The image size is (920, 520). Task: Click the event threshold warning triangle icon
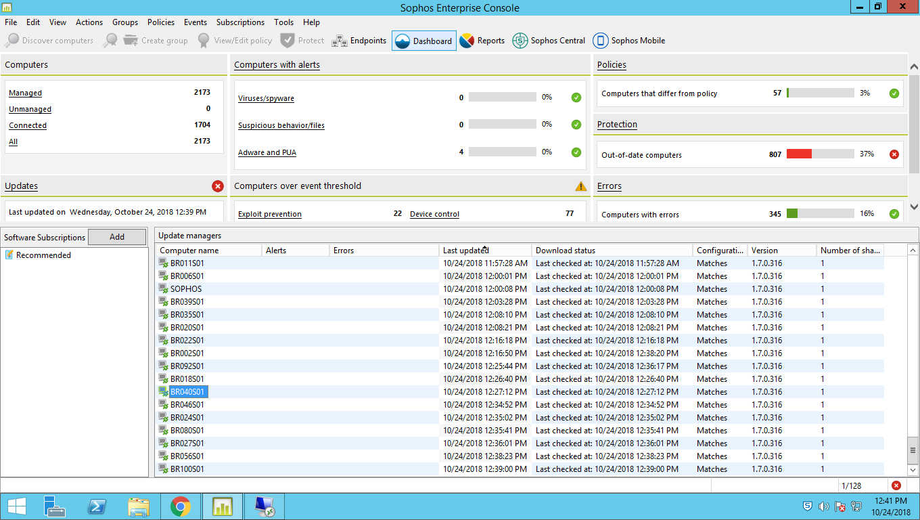click(580, 186)
